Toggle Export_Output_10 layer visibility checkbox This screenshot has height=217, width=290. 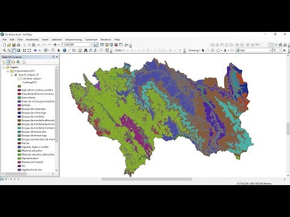click(x=16, y=75)
